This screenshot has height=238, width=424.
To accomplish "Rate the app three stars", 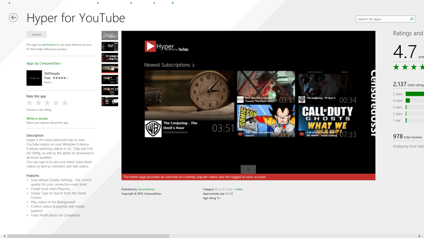I will tap(47, 103).
